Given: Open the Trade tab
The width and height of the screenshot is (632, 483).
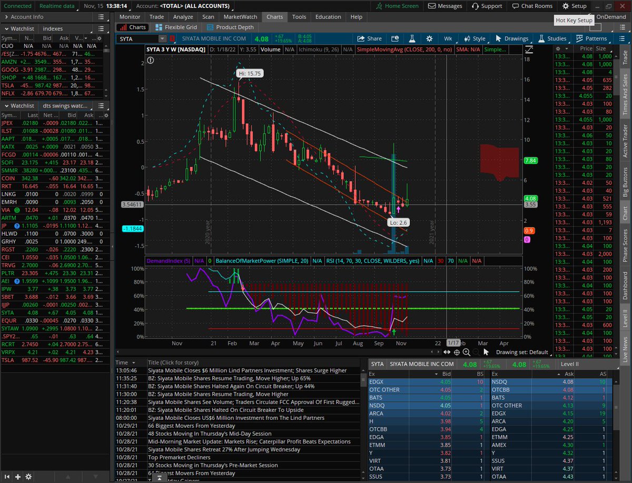Looking at the screenshot, I should click(x=157, y=17).
